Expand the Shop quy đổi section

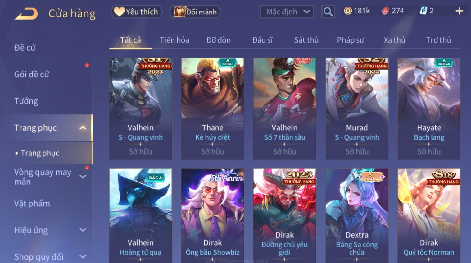(x=83, y=257)
